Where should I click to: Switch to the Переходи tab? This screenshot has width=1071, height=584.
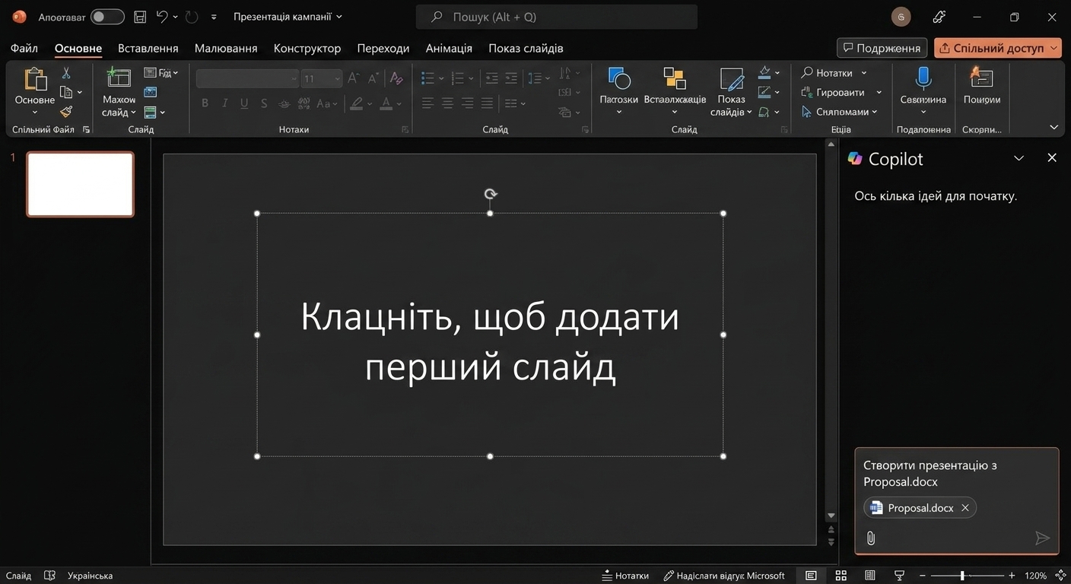tap(383, 48)
